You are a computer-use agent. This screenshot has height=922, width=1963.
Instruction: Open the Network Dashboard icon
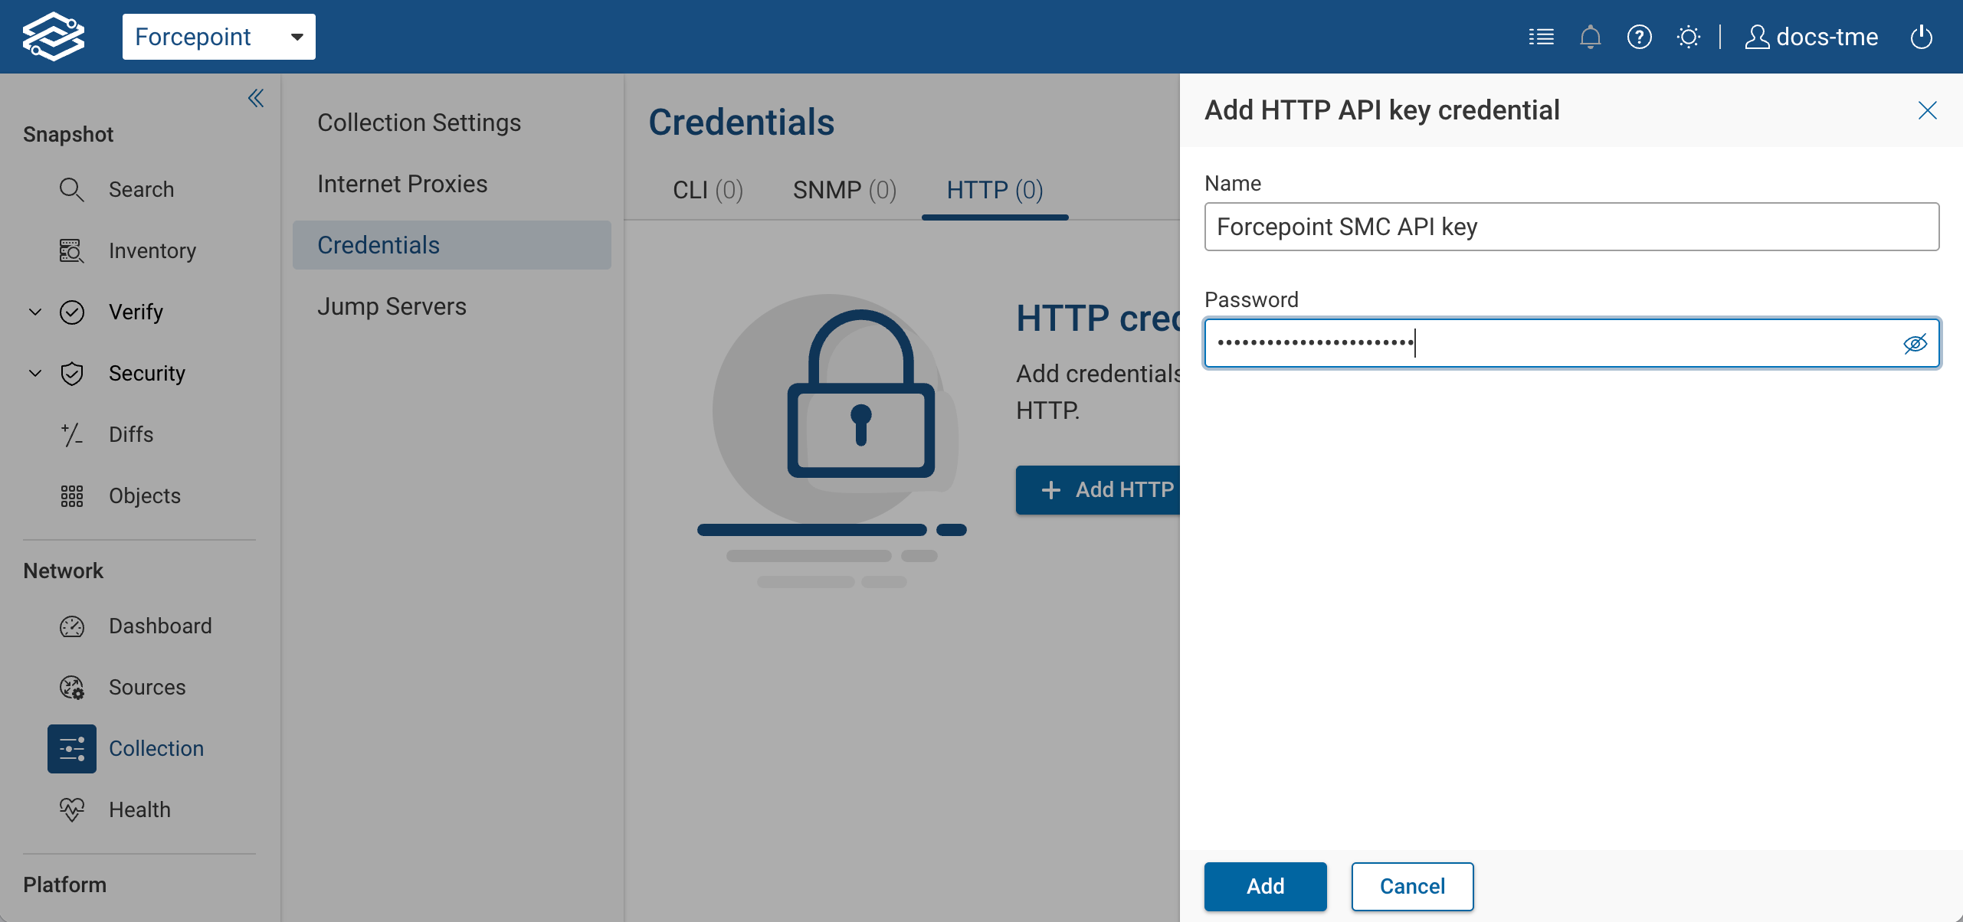[72, 626]
